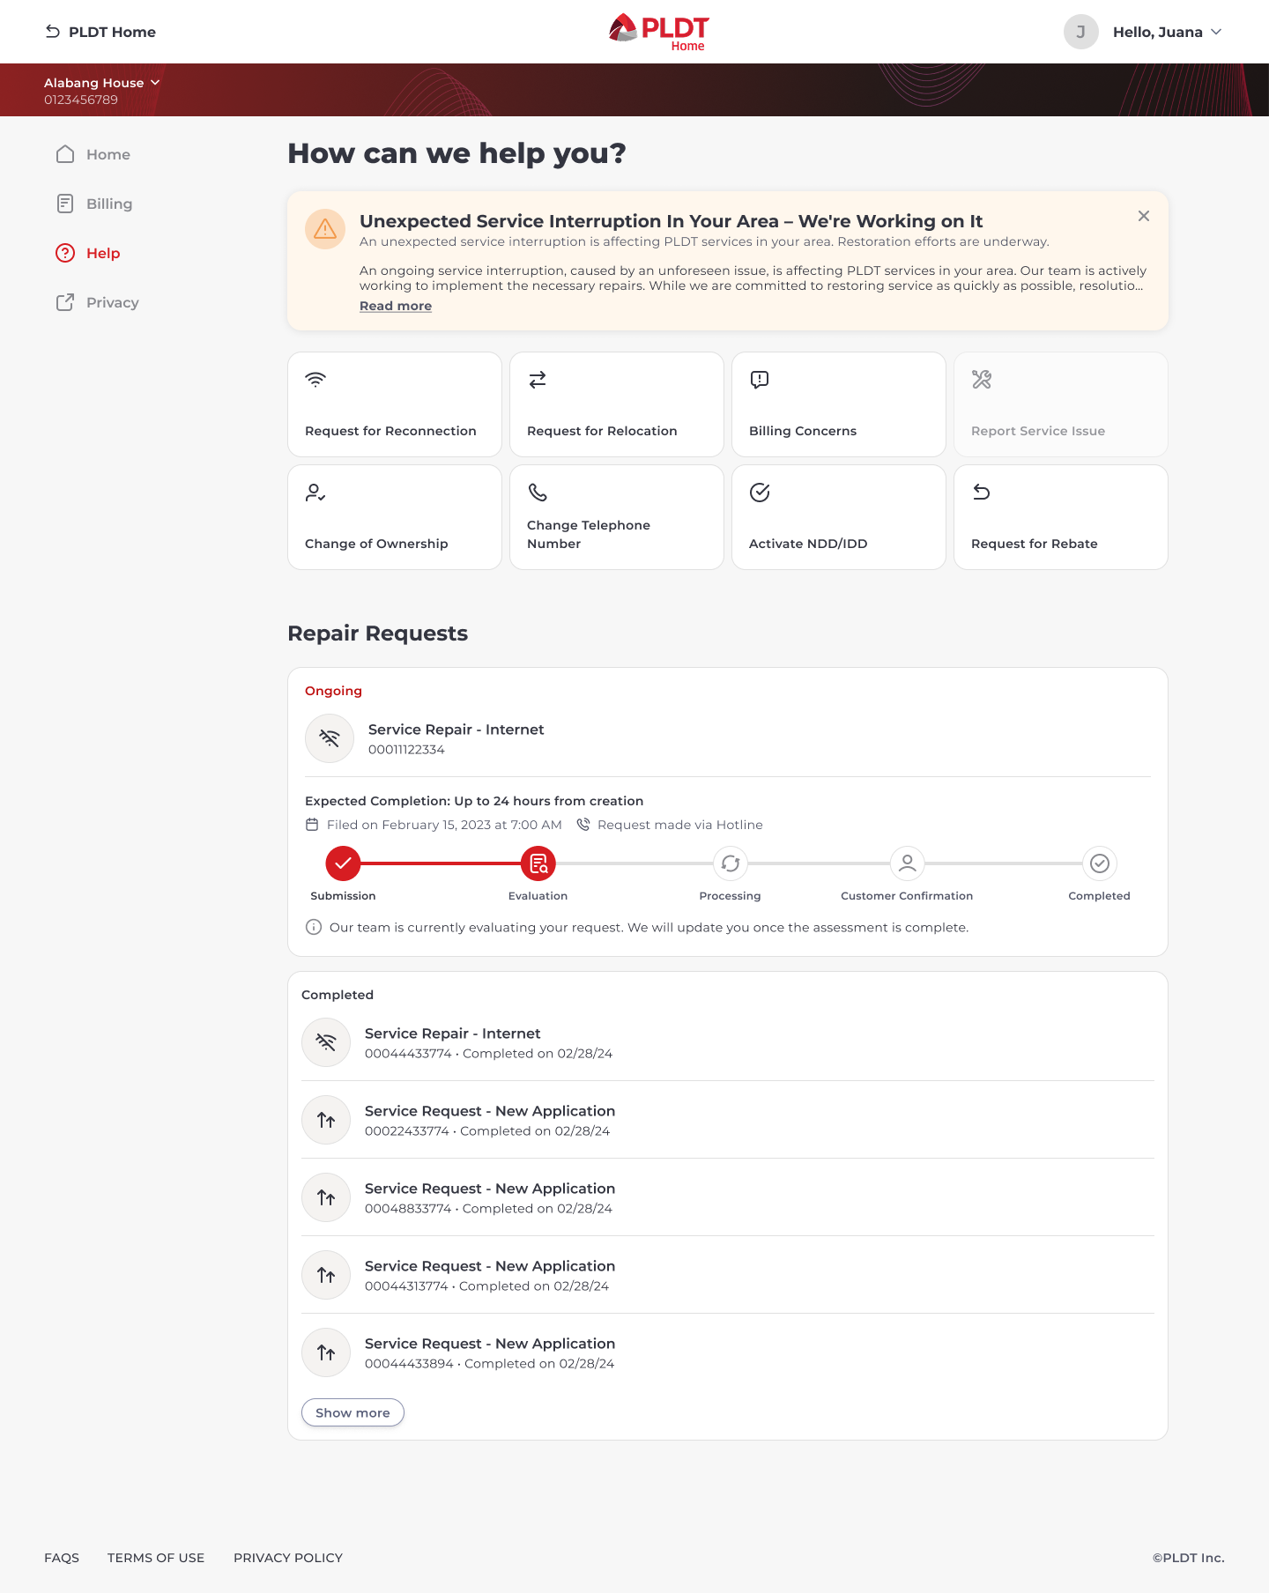Open ongoing Service Repair - Internet request
The image size is (1269, 1593).
[x=728, y=738]
